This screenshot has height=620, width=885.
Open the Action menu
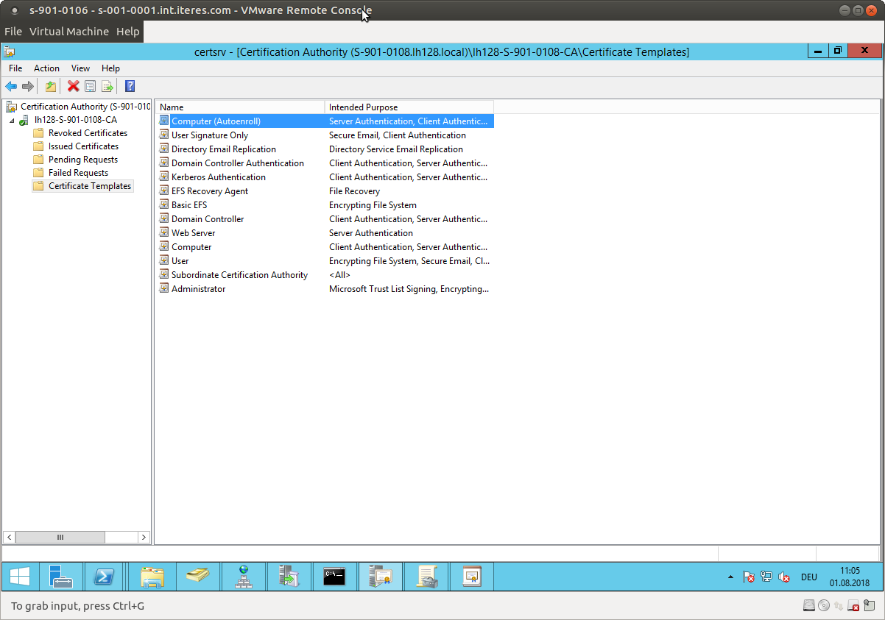(46, 68)
